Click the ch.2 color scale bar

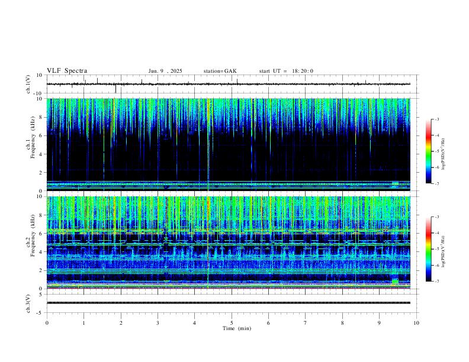pyautogui.click(x=428, y=249)
